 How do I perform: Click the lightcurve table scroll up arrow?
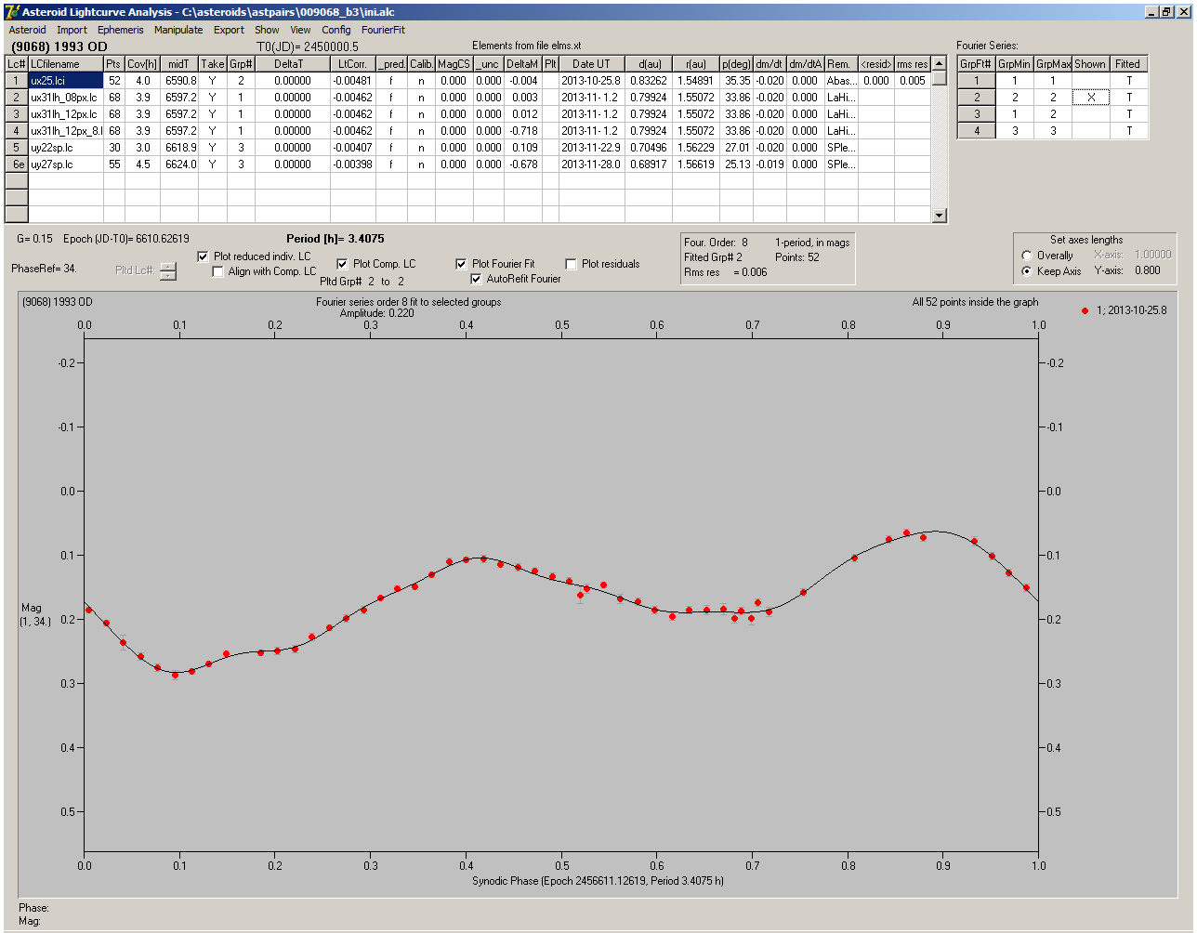click(940, 63)
